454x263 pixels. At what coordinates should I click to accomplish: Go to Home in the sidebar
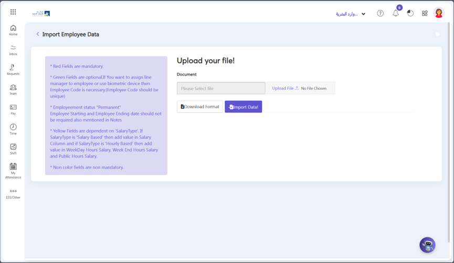(13, 30)
